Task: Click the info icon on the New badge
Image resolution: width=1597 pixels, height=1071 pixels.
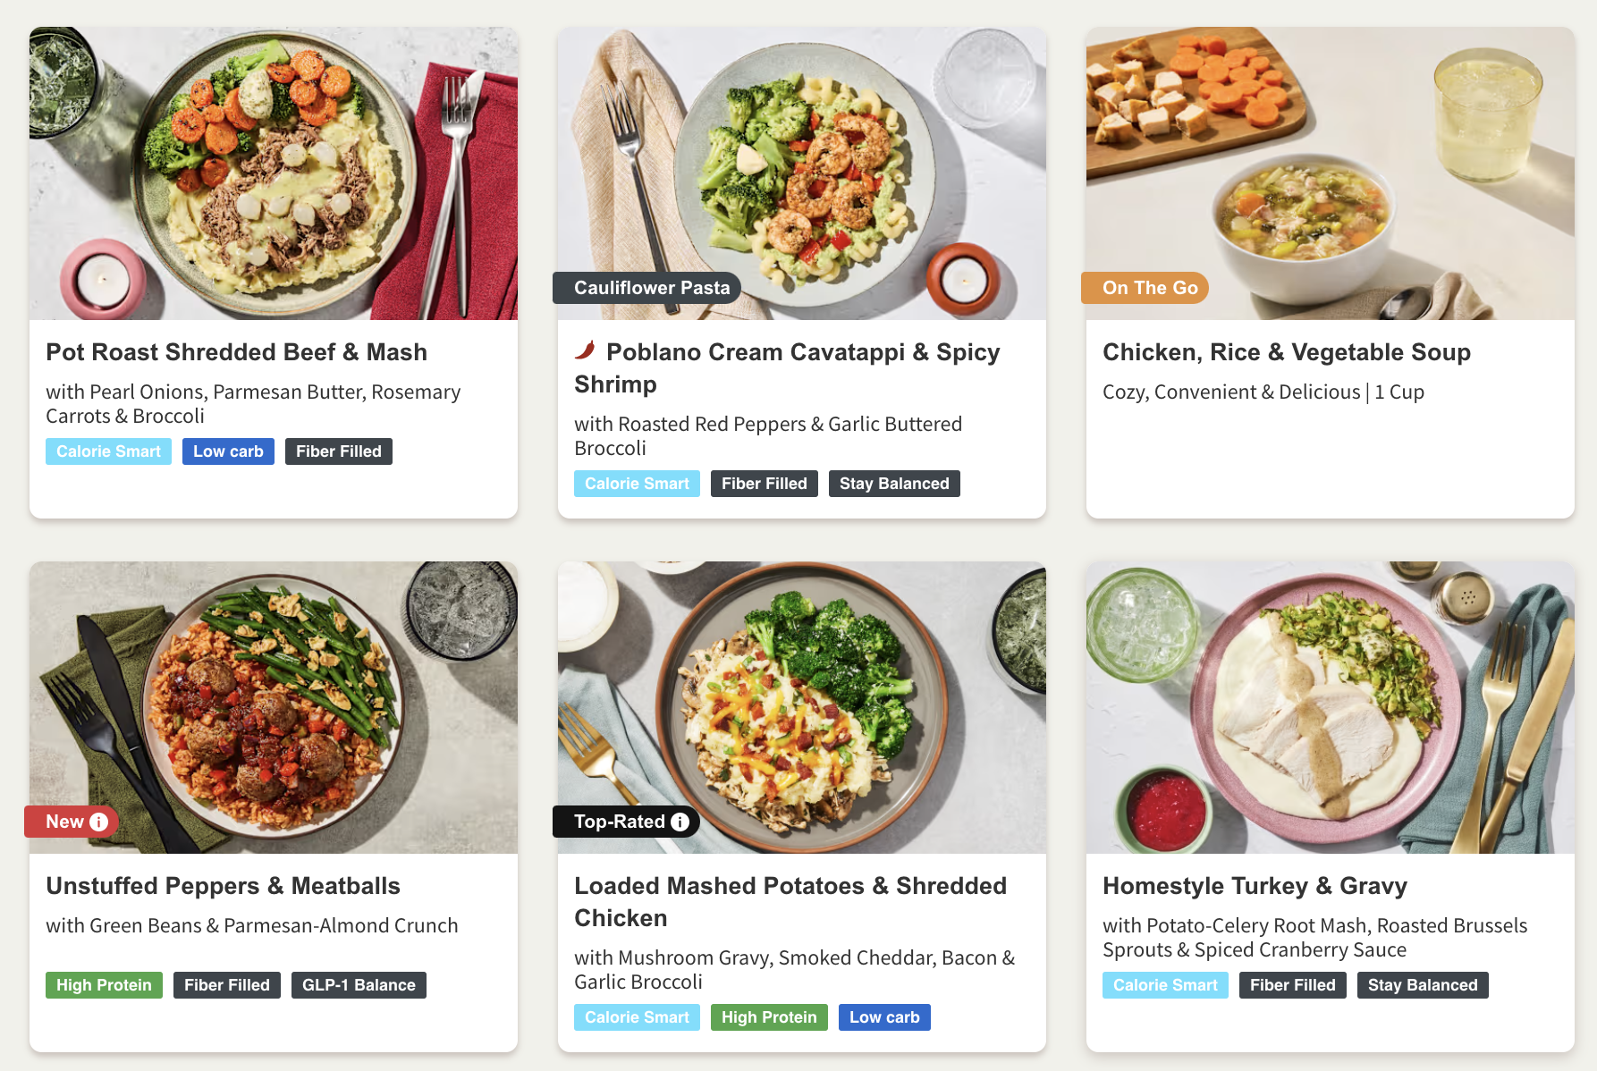Action: pos(99,822)
